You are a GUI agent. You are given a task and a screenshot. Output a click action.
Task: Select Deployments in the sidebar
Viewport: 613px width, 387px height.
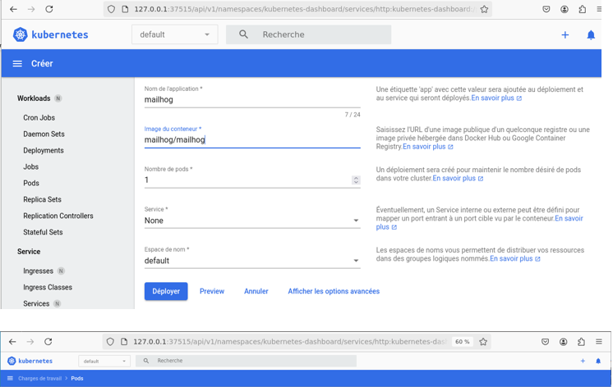point(44,151)
